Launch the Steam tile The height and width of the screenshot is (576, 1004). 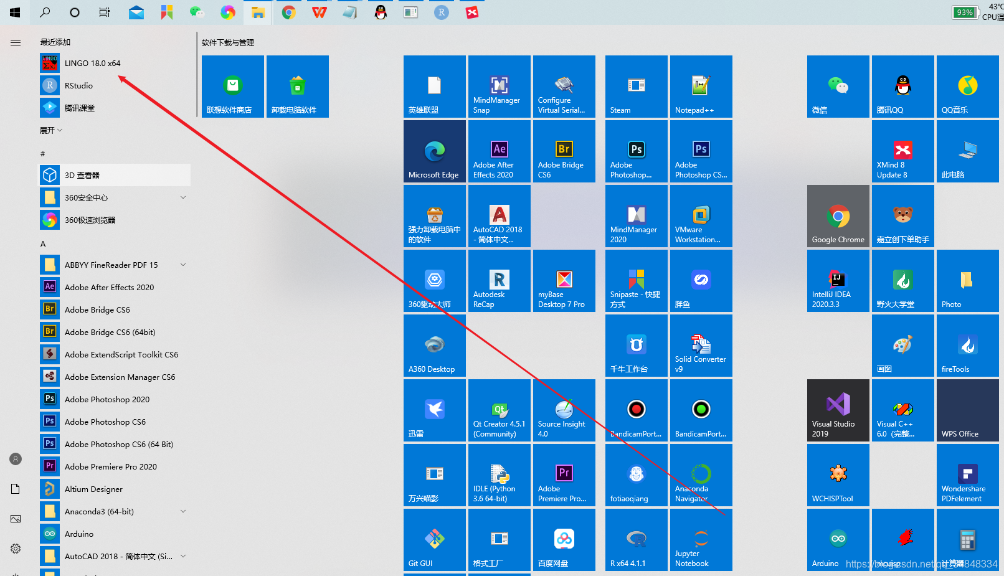(637, 87)
